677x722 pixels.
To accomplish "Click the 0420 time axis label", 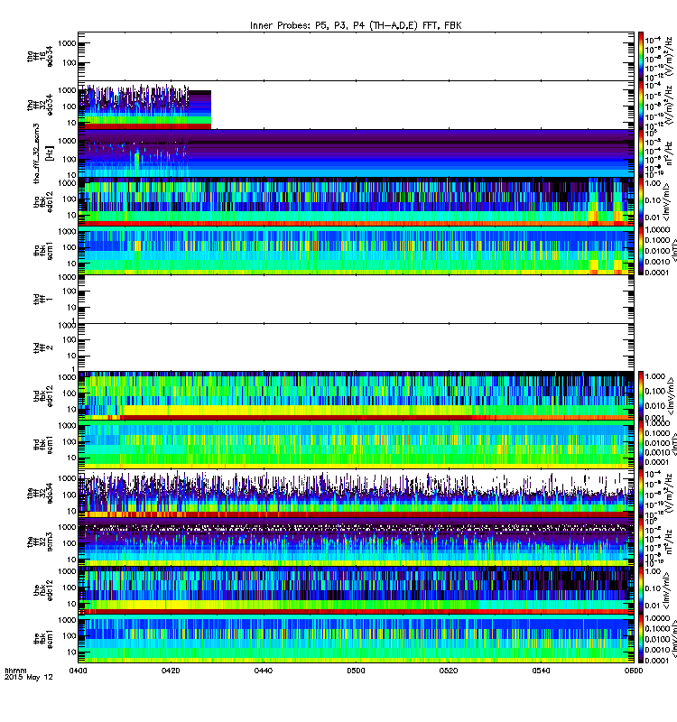I will point(171,671).
